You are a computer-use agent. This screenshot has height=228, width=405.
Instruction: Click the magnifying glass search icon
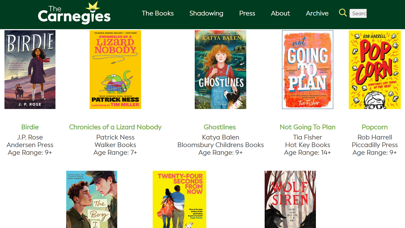pyautogui.click(x=343, y=13)
